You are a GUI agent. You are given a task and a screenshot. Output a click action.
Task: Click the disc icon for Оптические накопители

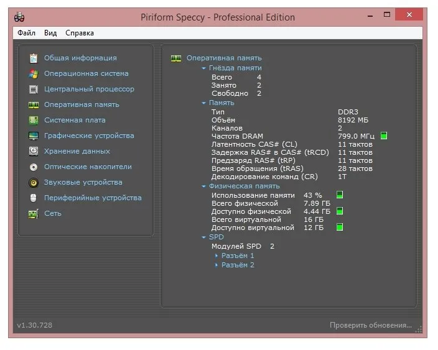click(34, 167)
